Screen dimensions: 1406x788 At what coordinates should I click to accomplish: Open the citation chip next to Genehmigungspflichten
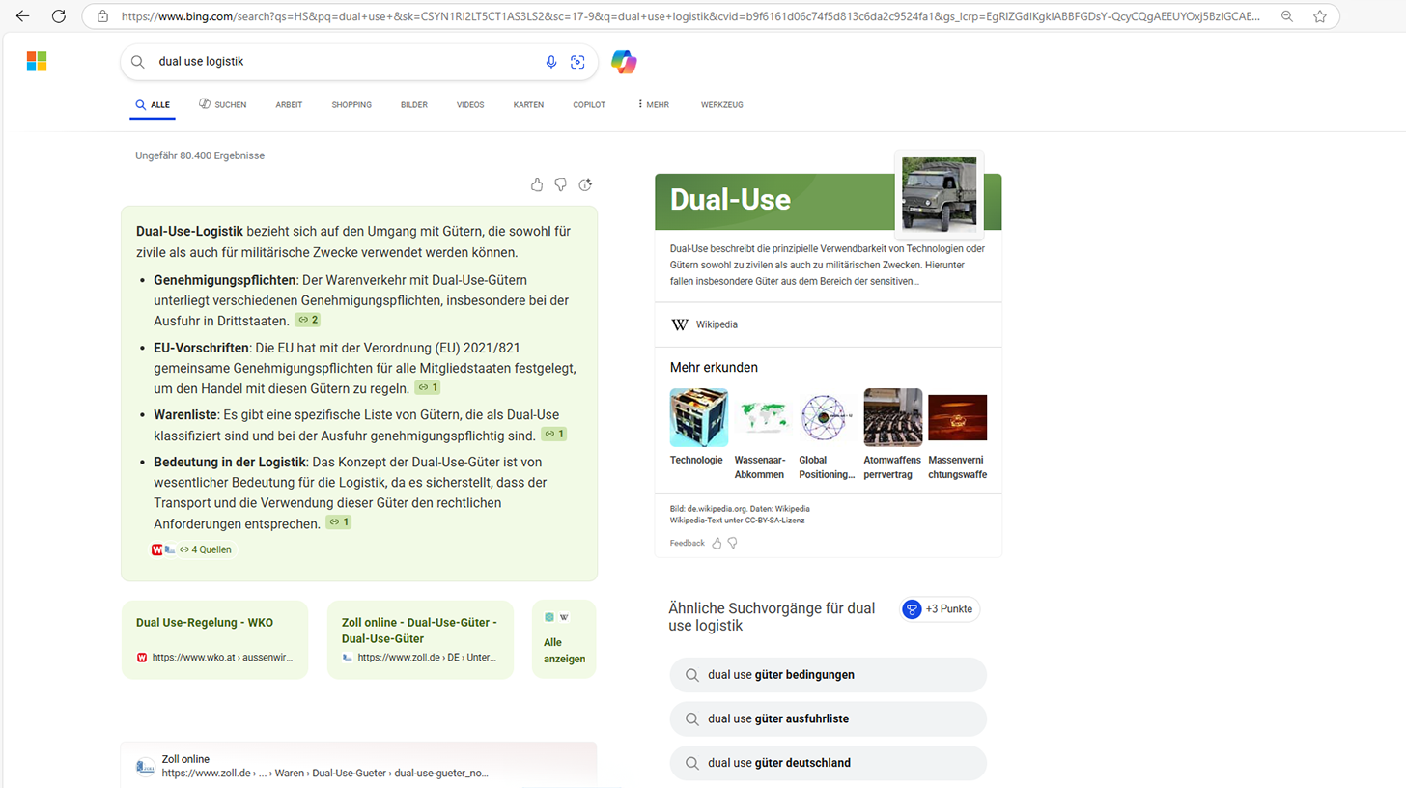306,319
